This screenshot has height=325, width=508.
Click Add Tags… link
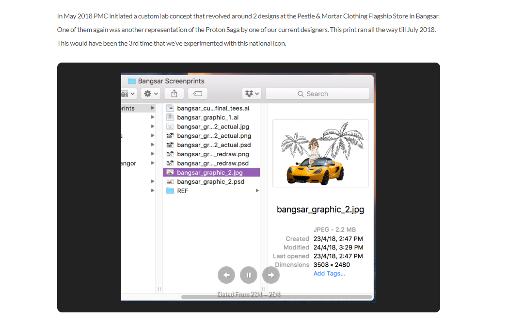coord(329,274)
